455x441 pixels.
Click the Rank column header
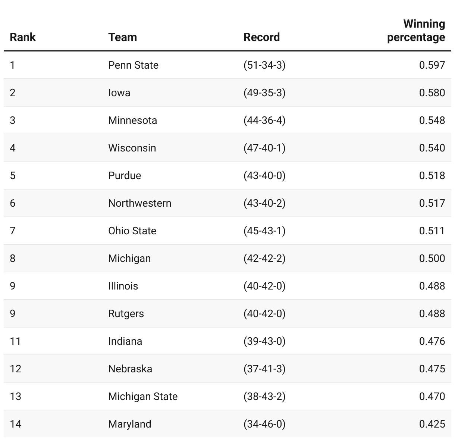23,37
